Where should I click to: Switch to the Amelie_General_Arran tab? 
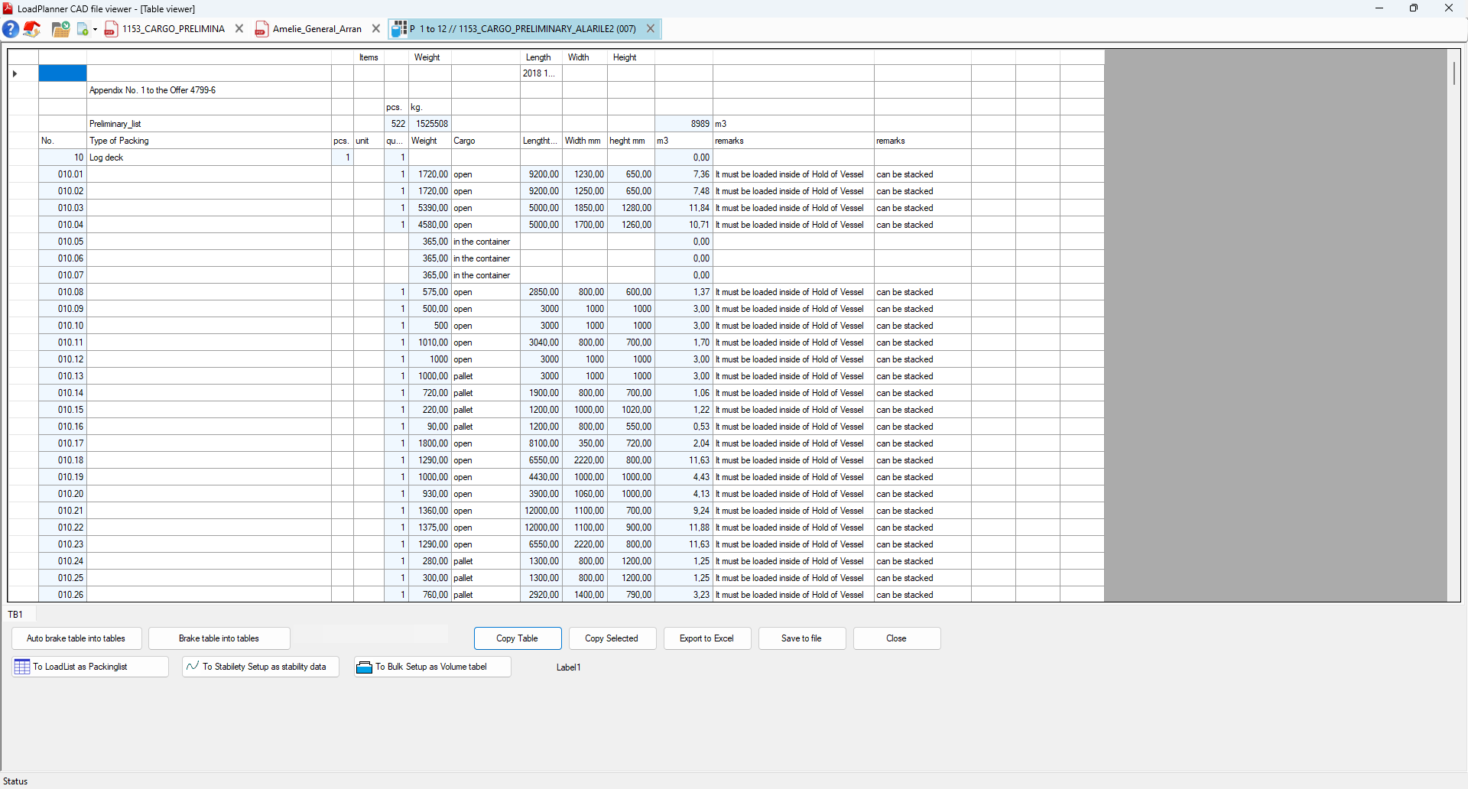317,29
